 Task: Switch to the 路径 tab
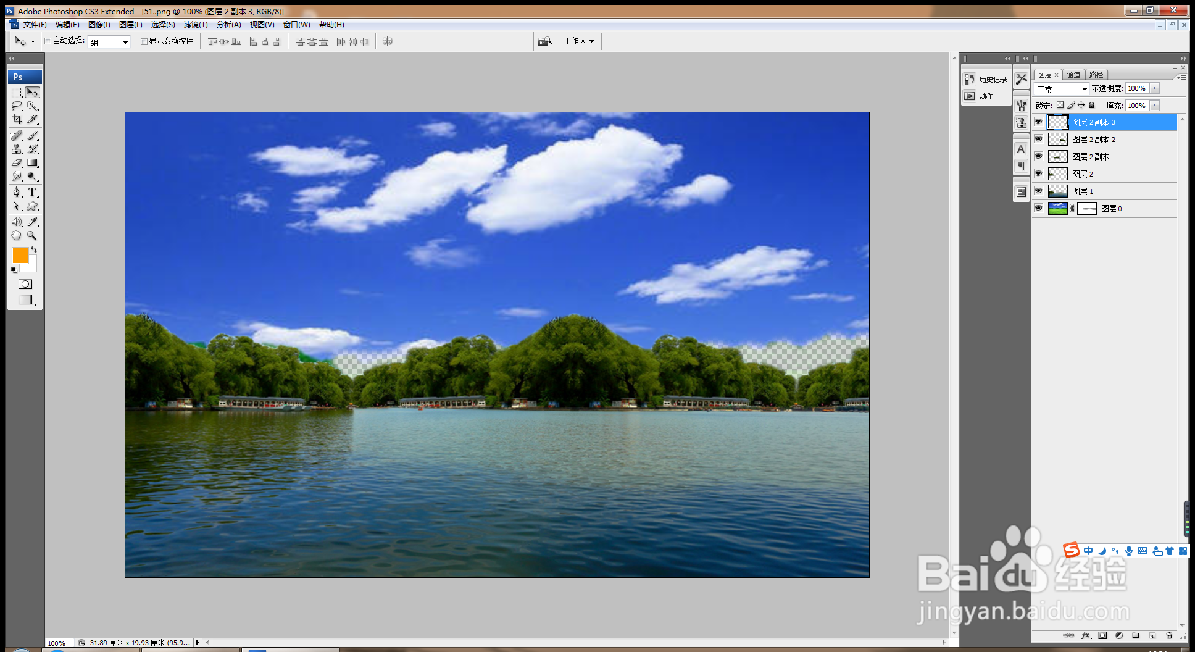coord(1096,75)
